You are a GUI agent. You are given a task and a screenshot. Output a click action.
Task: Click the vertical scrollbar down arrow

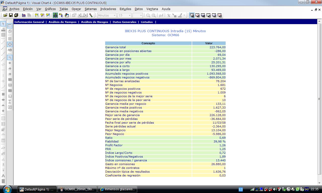pos(319,183)
